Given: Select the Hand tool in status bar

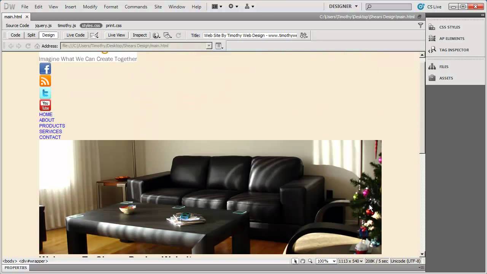Looking at the screenshot, I should (303, 261).
